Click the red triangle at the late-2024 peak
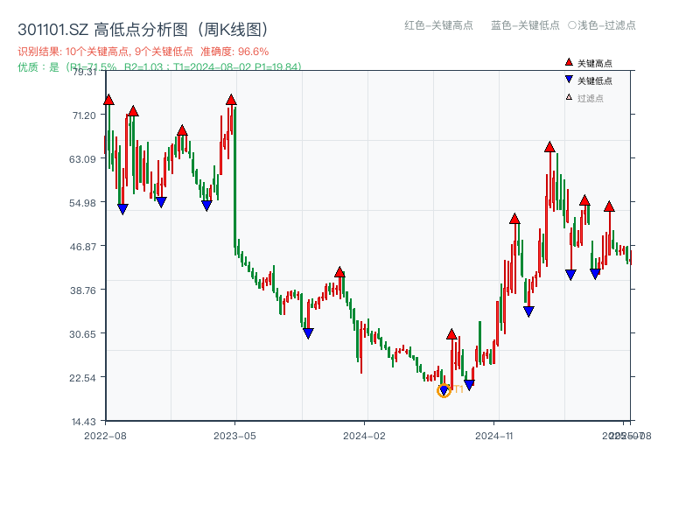Screen dimensions: 700x525 coord(550,149)
